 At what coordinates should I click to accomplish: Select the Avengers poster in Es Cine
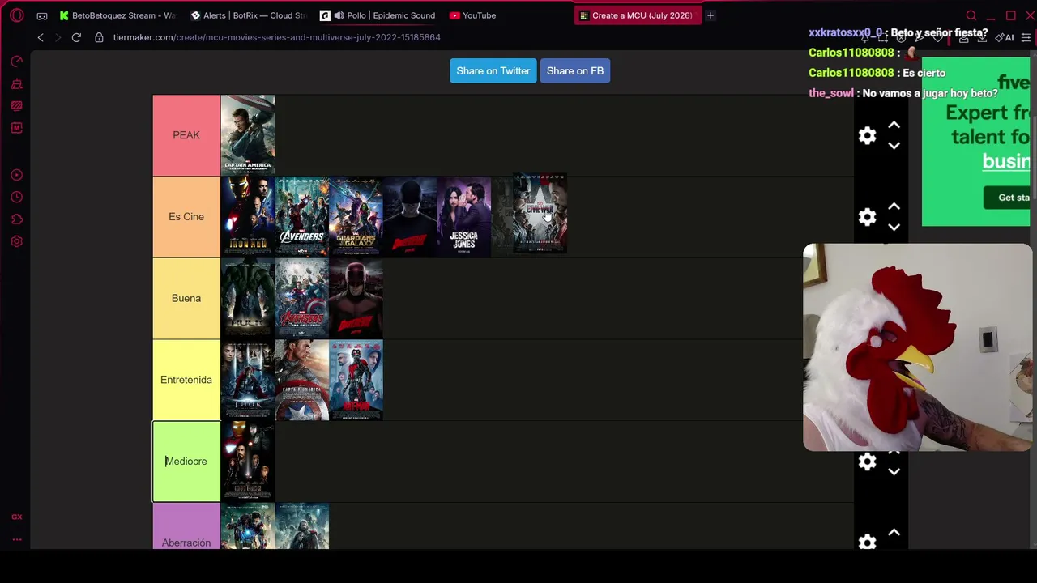[302, 217]
